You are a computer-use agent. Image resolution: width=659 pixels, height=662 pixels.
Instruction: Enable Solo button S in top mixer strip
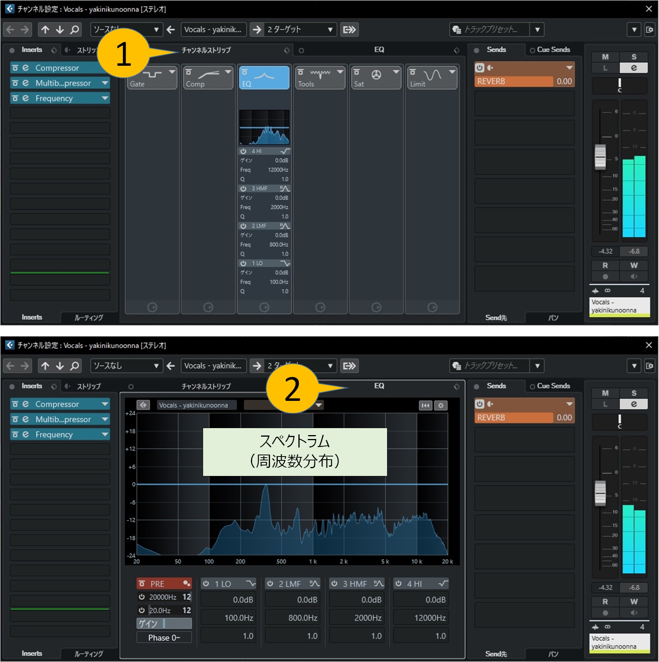[634, 57]
